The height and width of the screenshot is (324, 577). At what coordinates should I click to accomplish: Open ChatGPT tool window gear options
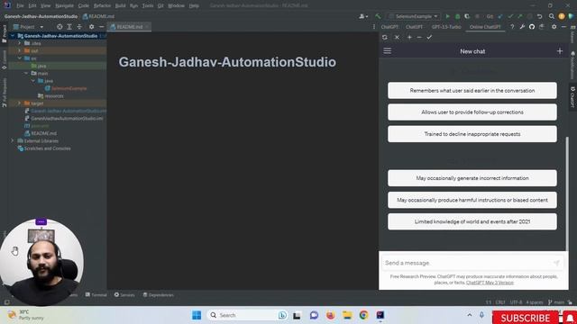[554, 27]
